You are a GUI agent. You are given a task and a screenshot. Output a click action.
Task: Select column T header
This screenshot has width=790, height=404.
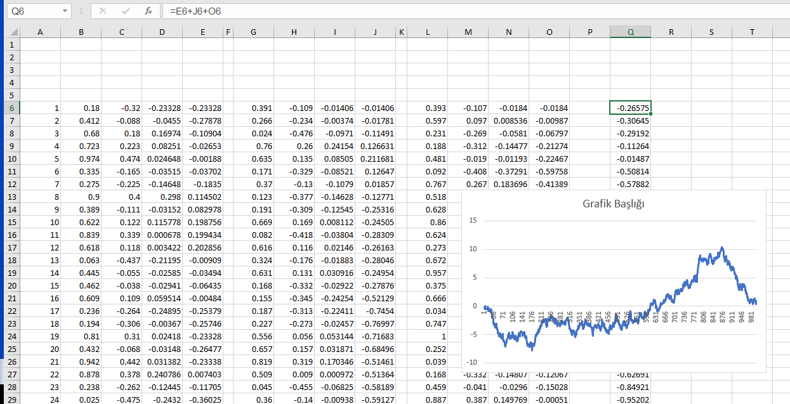(752, 32)
